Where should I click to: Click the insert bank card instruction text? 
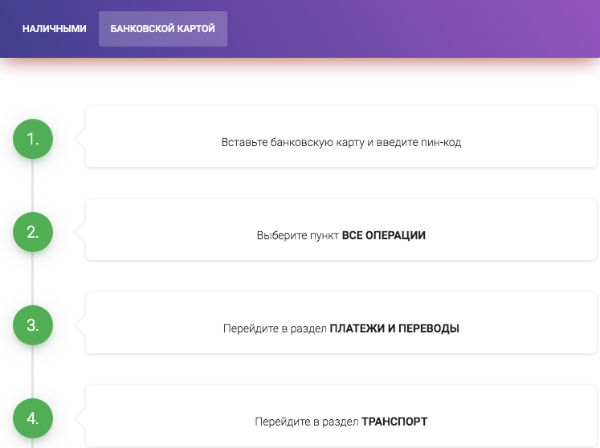tap(341, 143)
